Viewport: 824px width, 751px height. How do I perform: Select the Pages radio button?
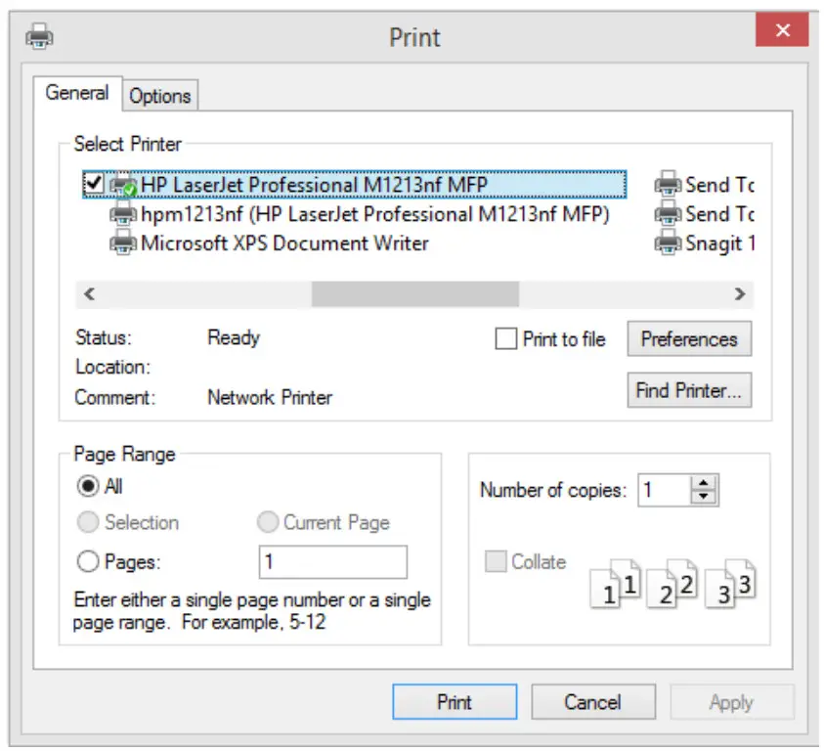click(87, 561)
